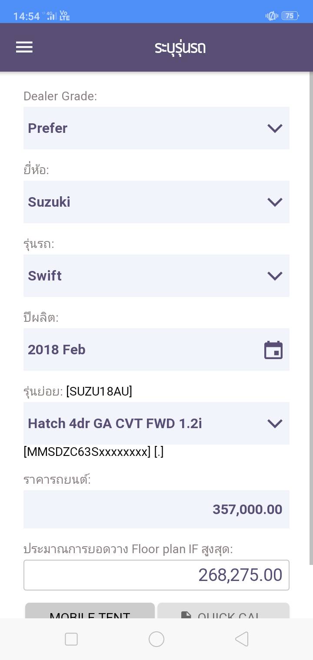Open the Suzuki brand dropdown
This screenshot has width=313, height=660.
point(156,202)
